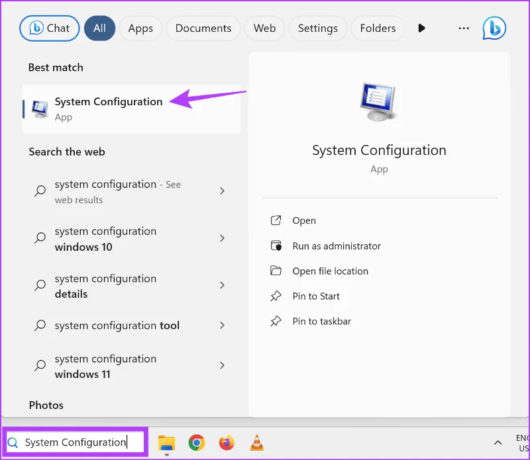Image resolution: width=530 pixels, height=460 pixels.
Task: Launch VLC media player from the taskbar
Action: (x=256, y=442)
